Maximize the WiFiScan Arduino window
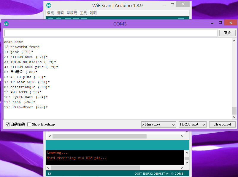The image size is (238, 177). click(x=172, y=4)
